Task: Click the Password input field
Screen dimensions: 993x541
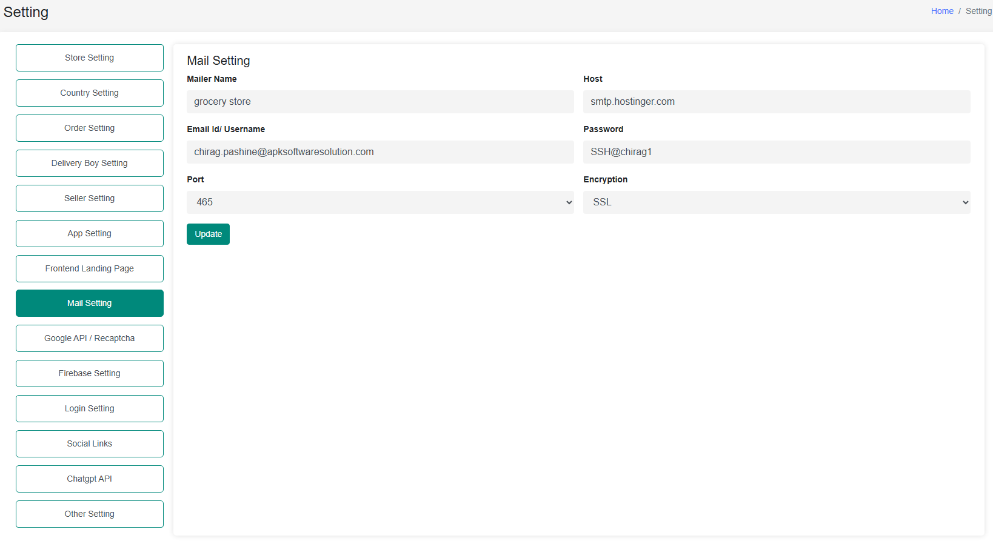Action: point(777,152)
